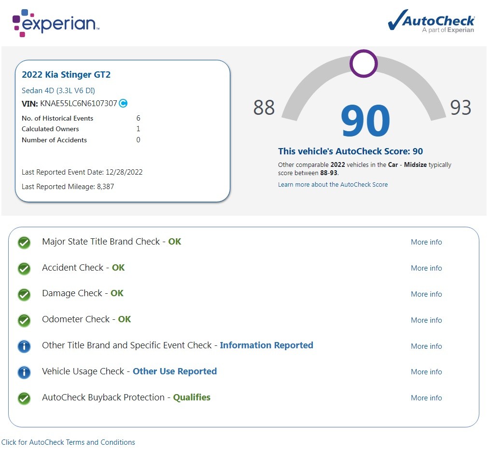Viewport: 489px width, 452px height.
Task: Click for AutoCheck Terms and Conditions link
Action: click(x=68, y=442)
